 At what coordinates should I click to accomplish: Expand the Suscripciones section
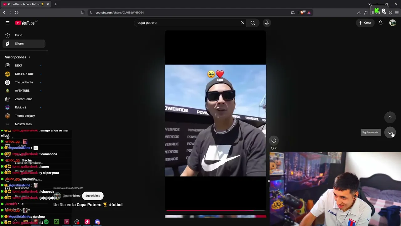[18, 57]
